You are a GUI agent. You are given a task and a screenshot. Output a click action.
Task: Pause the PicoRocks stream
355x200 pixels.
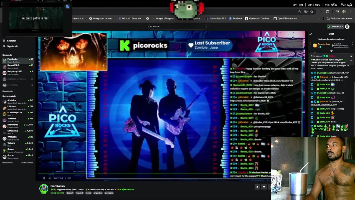click(x=44, y=178)
